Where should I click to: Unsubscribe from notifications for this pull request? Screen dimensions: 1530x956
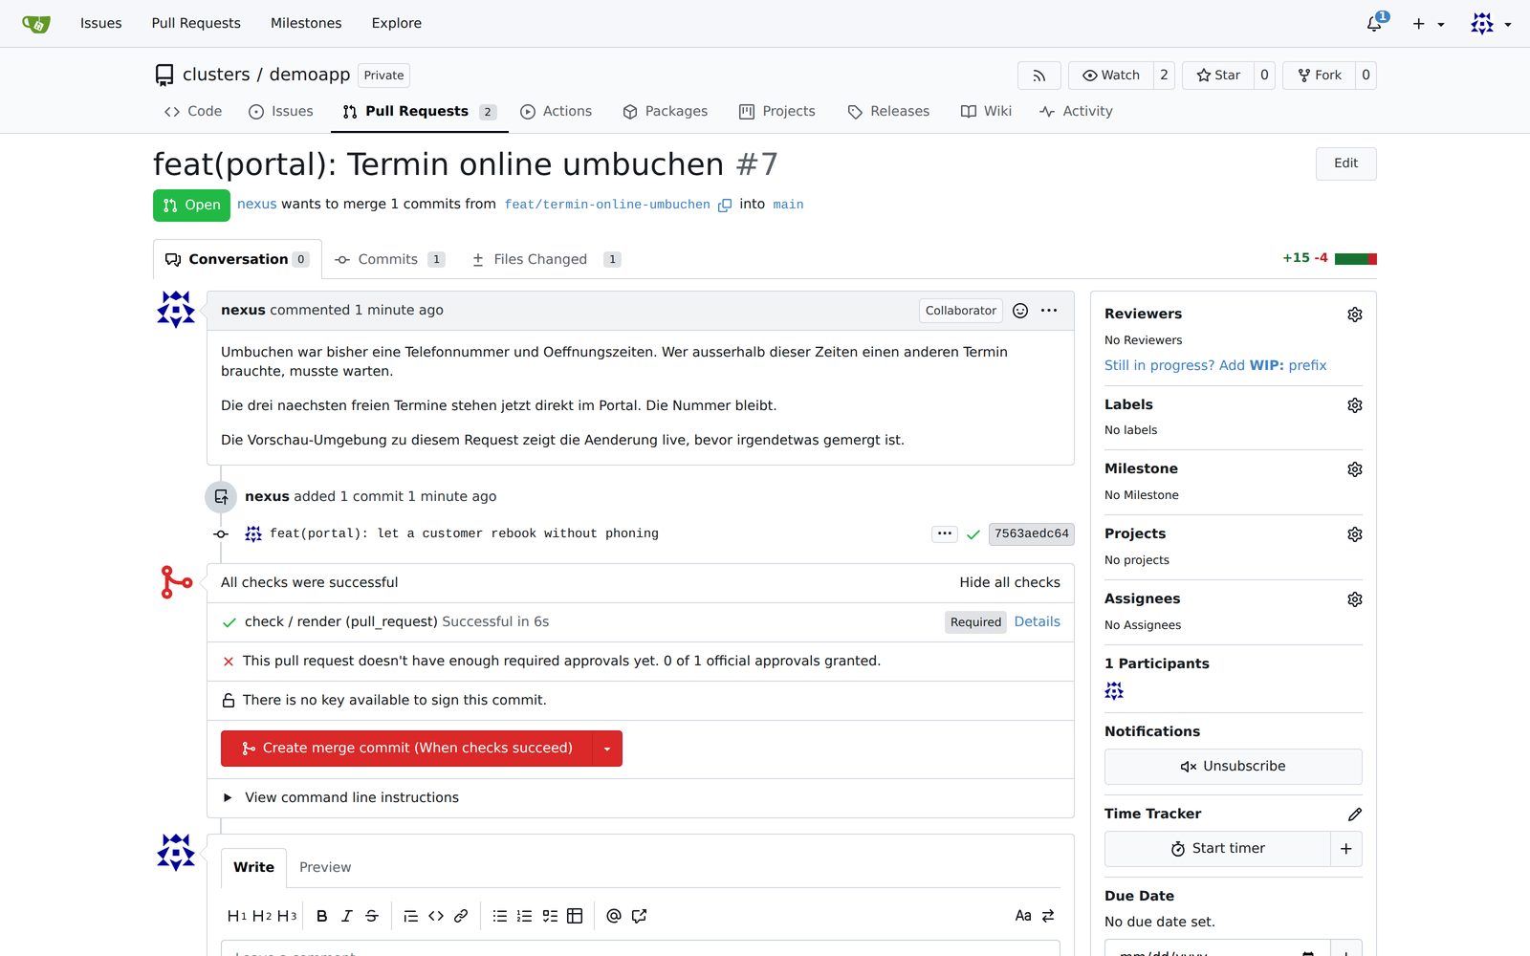point(1233,767)
